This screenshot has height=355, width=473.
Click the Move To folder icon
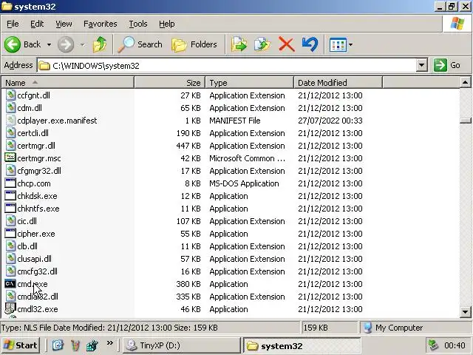coord(239,44)
